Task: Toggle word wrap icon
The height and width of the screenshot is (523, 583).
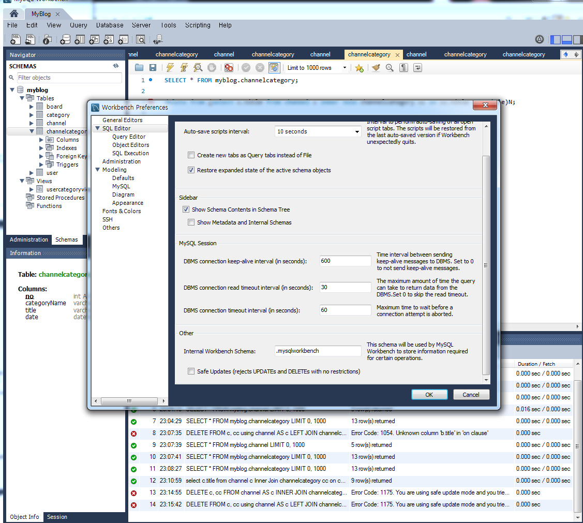Action: (x=417, y=68)
